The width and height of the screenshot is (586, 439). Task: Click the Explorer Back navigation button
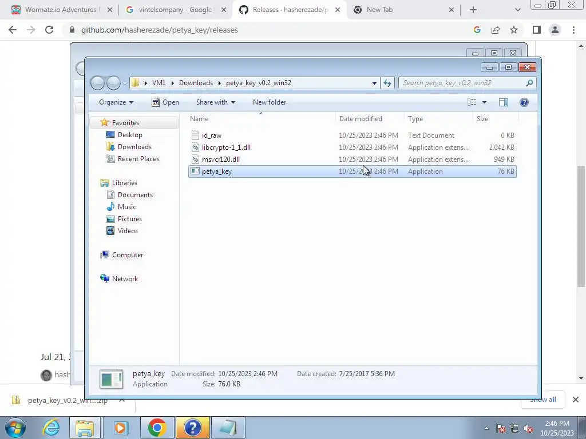pyautogui.click(x=97, y=83)
